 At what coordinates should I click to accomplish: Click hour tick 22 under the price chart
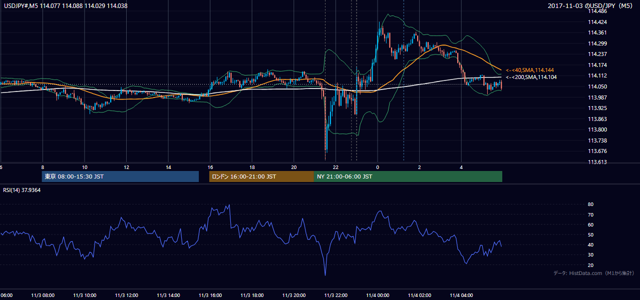336,167
